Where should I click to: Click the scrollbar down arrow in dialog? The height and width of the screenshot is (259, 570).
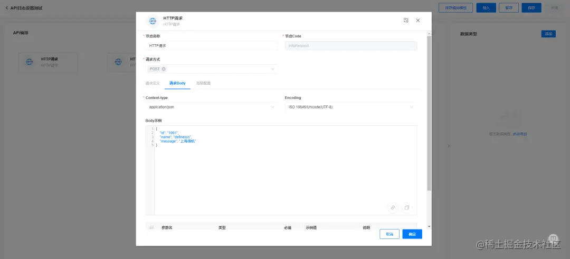[x=429, y=226]
